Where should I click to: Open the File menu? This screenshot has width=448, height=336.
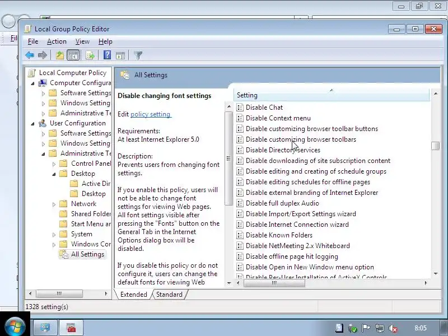click(x=33, y=41)
